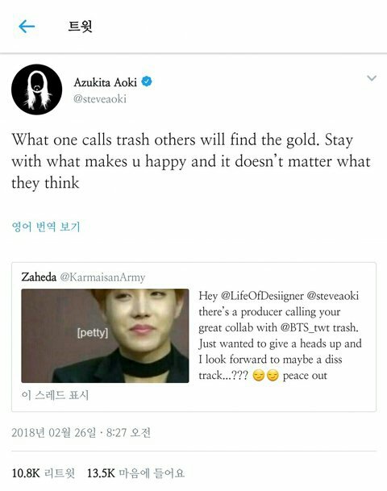Screen dimensions: 387x491
Task: View the [petty] meme image
Action: click(105, 335)
